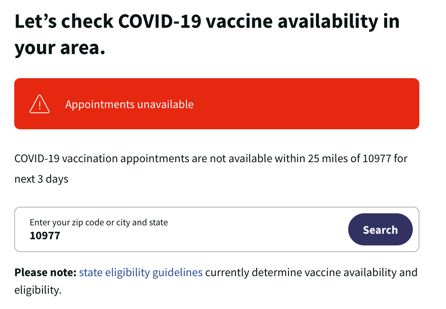Viewport: 446px width, 309px height.
Task: Open the state eligibility guidelines link
Action: (141, 272)
